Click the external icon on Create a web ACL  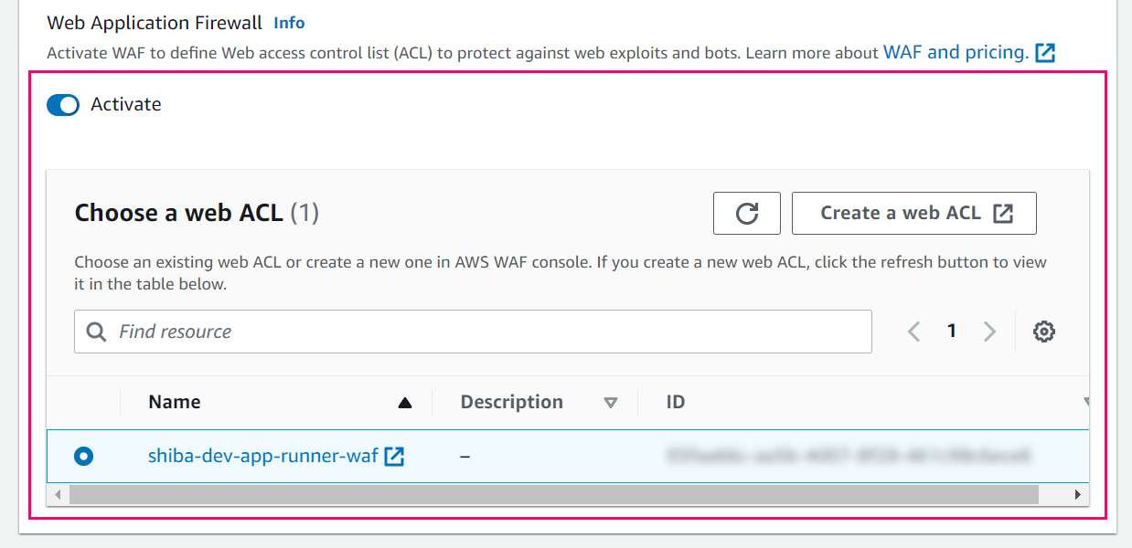click(x=1003, y=213)
